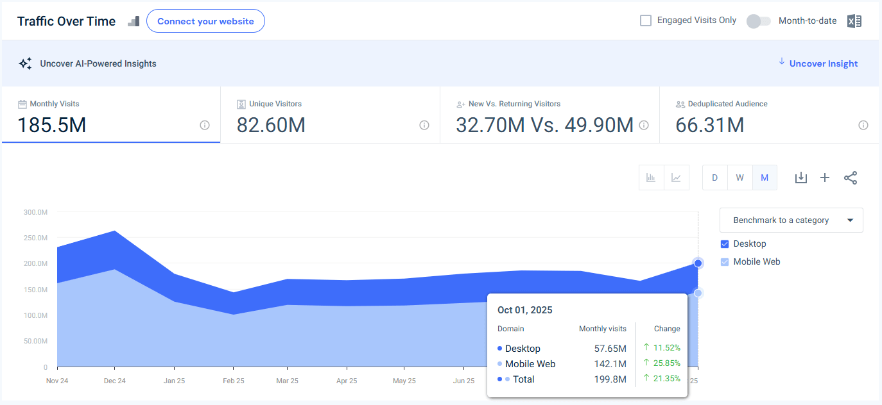Screen dimensions: 882x405
Task: Switch chart to line view
Action: (x=677, y=178)
